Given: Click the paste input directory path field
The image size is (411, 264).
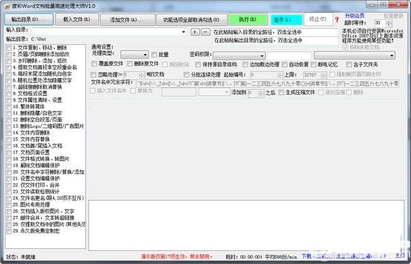Looking at the screenshot, I should point(275,32).
